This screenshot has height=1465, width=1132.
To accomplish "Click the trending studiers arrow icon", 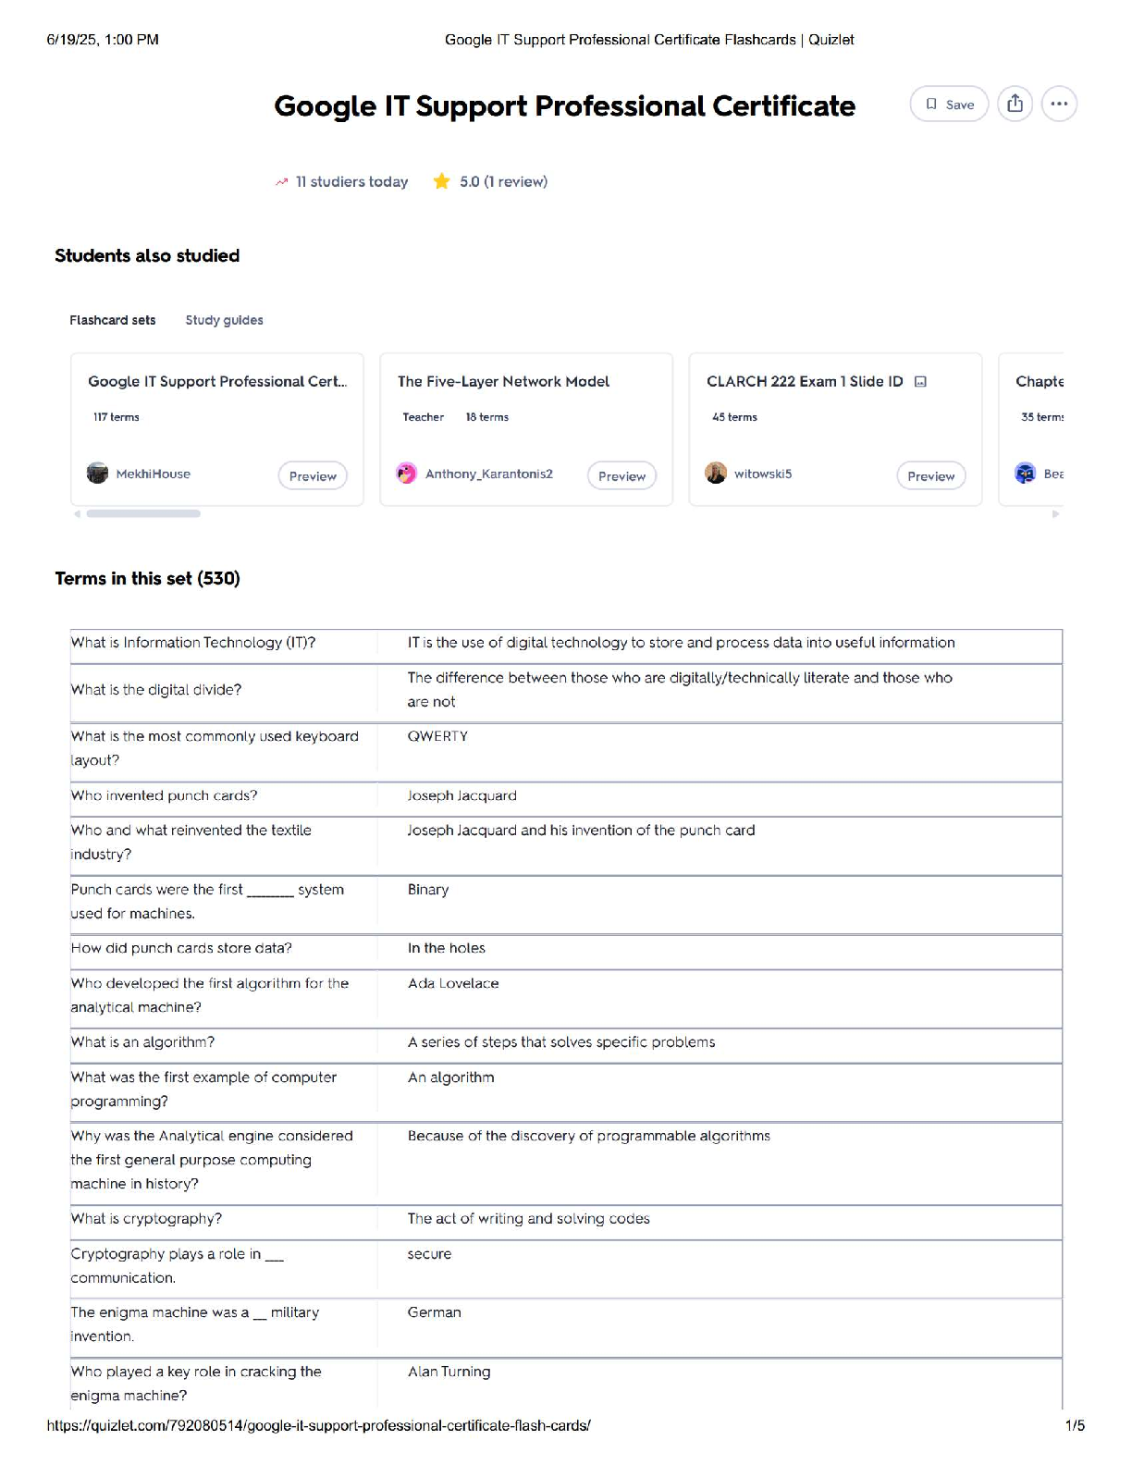I will [x=281, y=182].
